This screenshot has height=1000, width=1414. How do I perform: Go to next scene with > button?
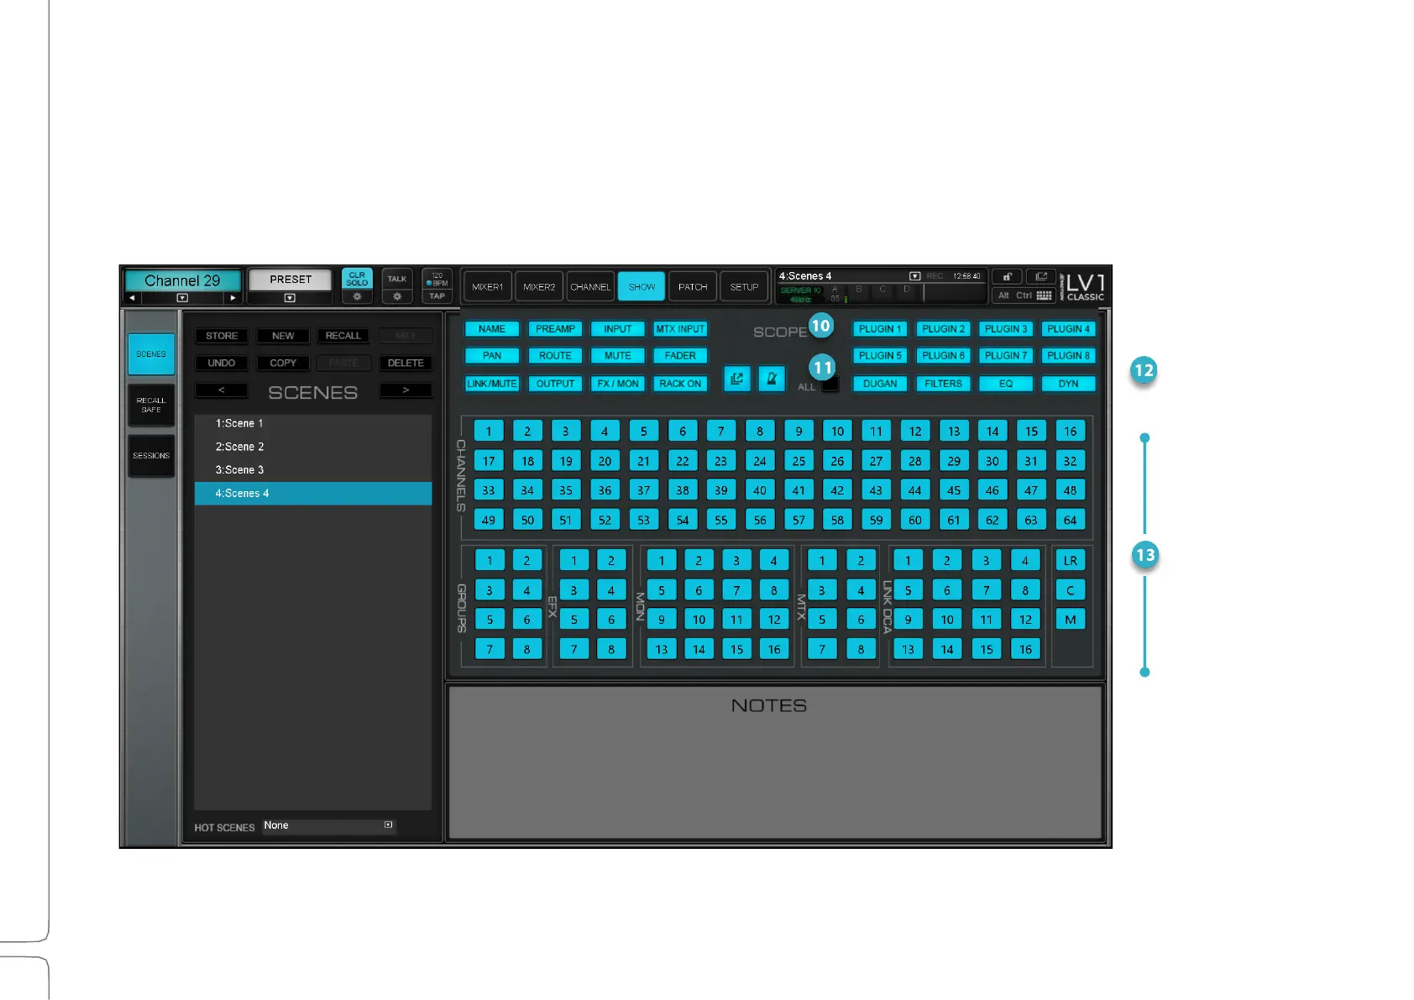point(406,390)
